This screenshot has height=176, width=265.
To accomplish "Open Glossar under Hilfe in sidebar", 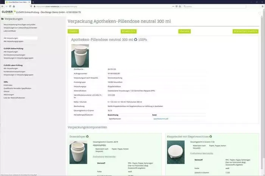I will click(x=6, y=91).
